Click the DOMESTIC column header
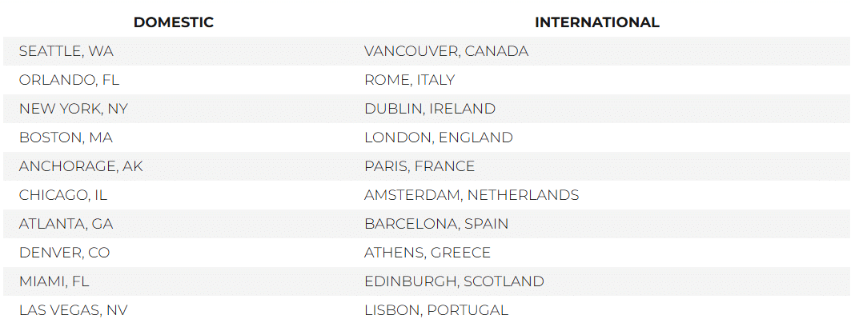 pos(174,22)
